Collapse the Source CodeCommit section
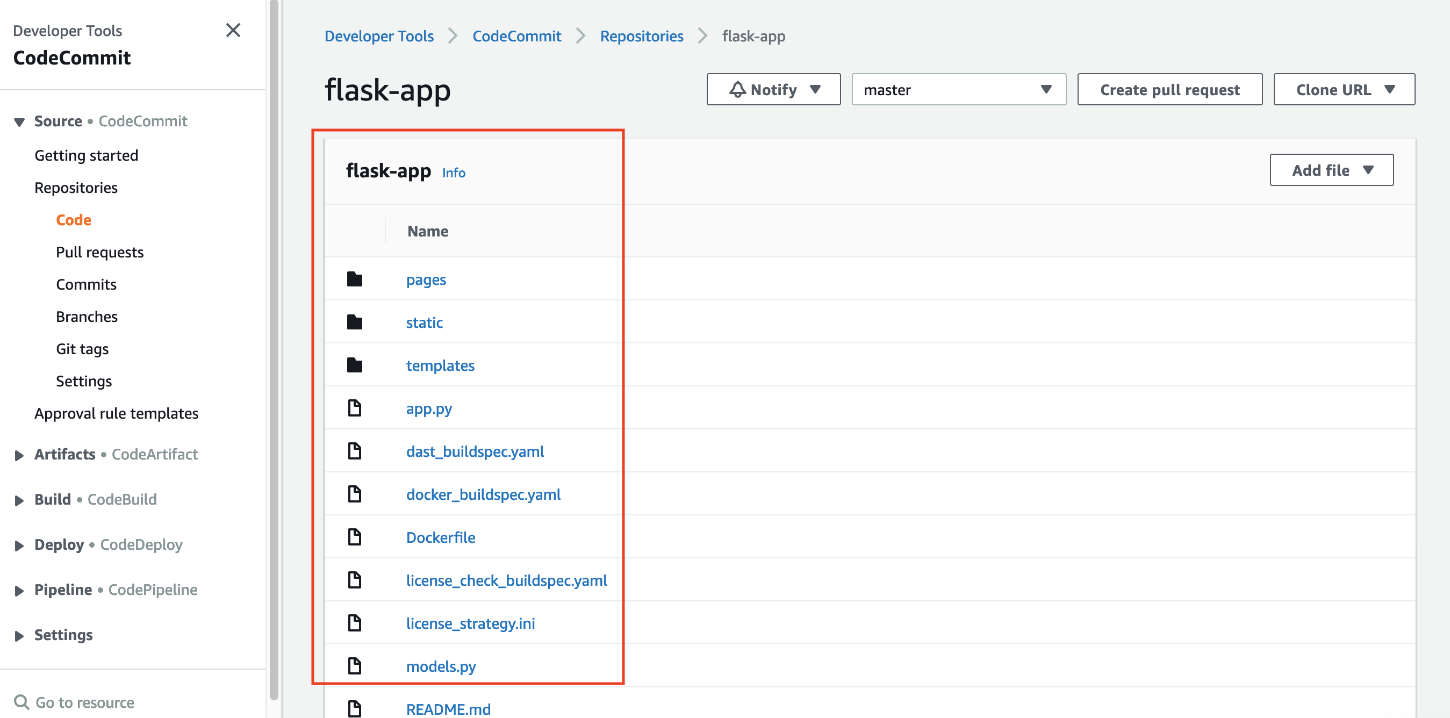 19,121
